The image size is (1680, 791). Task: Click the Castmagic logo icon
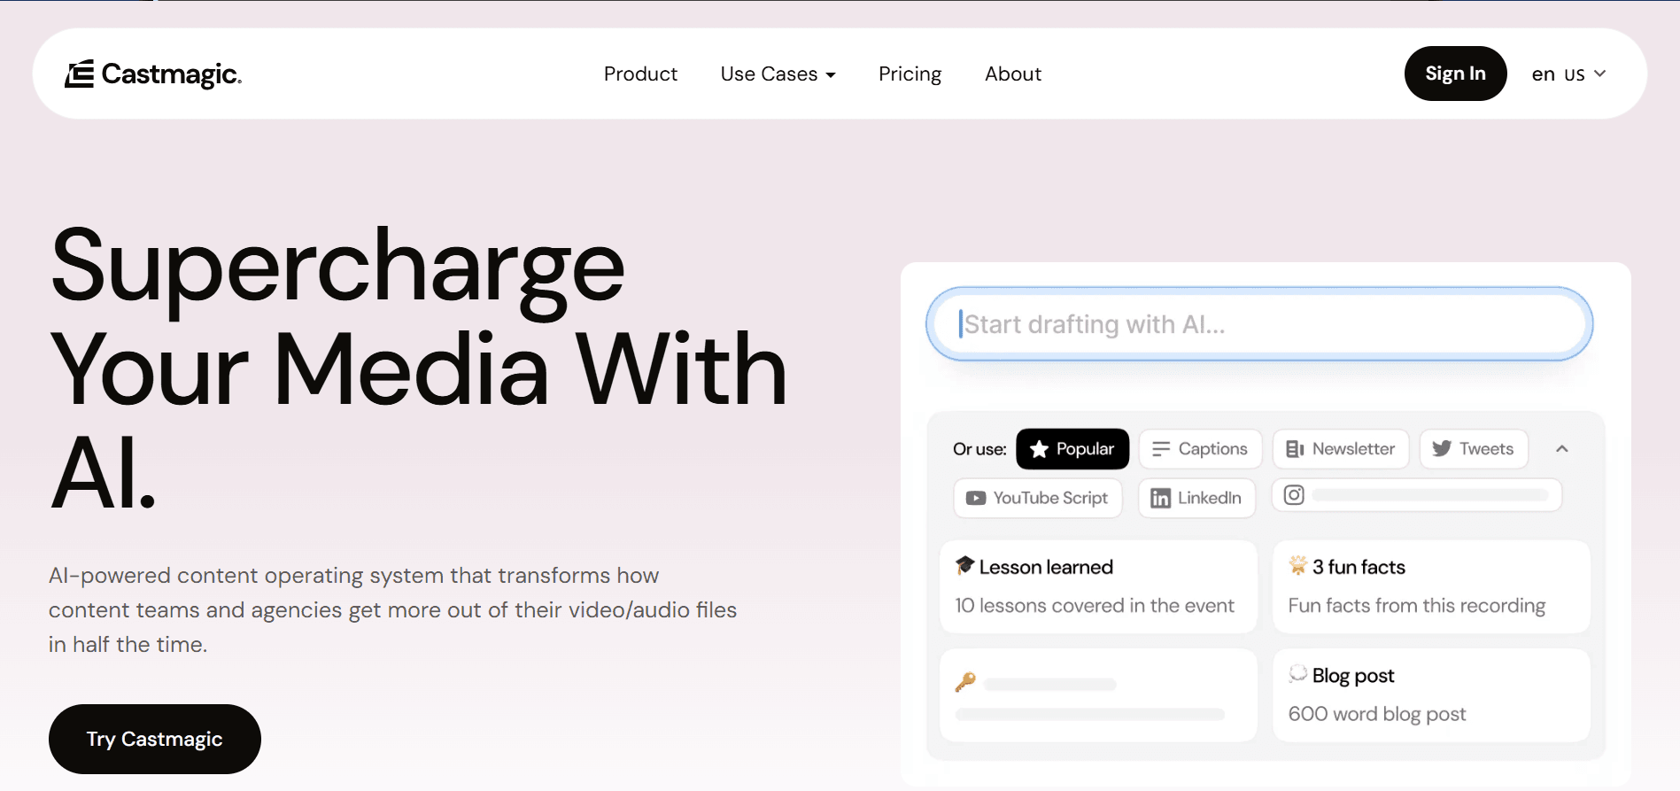pyautogui.click(x=79, y=74)
